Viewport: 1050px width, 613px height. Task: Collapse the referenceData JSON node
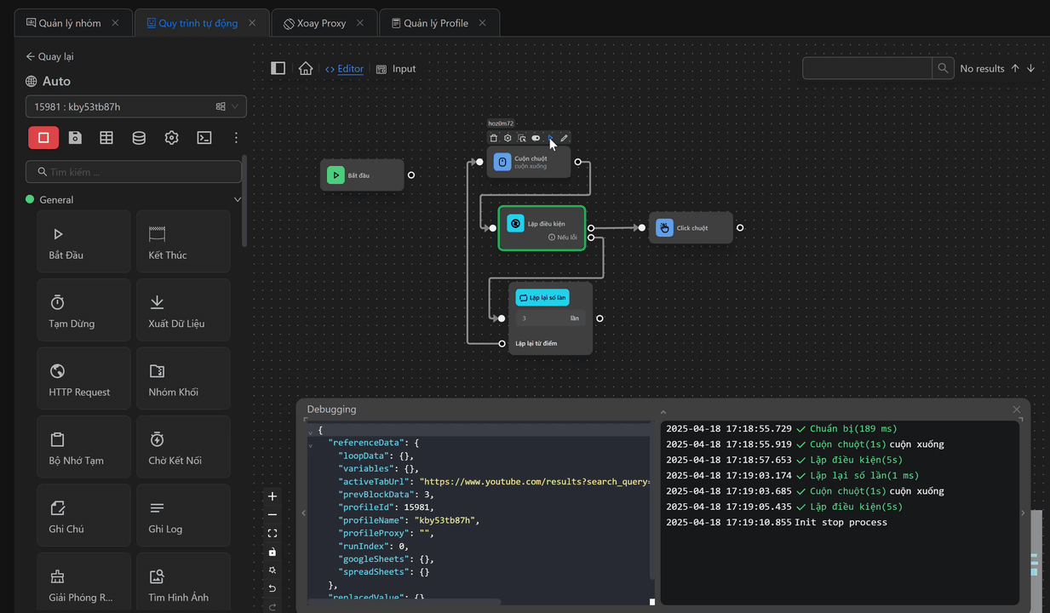coord(312,442)
